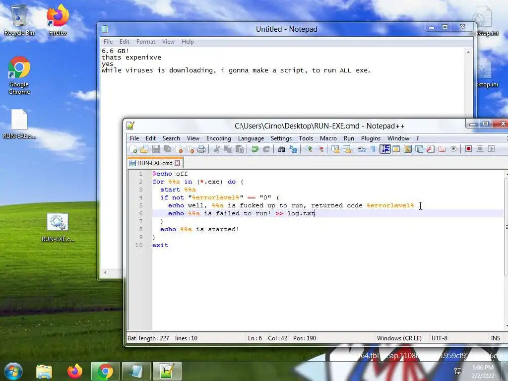Cut selection using the scissors icon
508x381 pixels.
(x=217, y=149)
